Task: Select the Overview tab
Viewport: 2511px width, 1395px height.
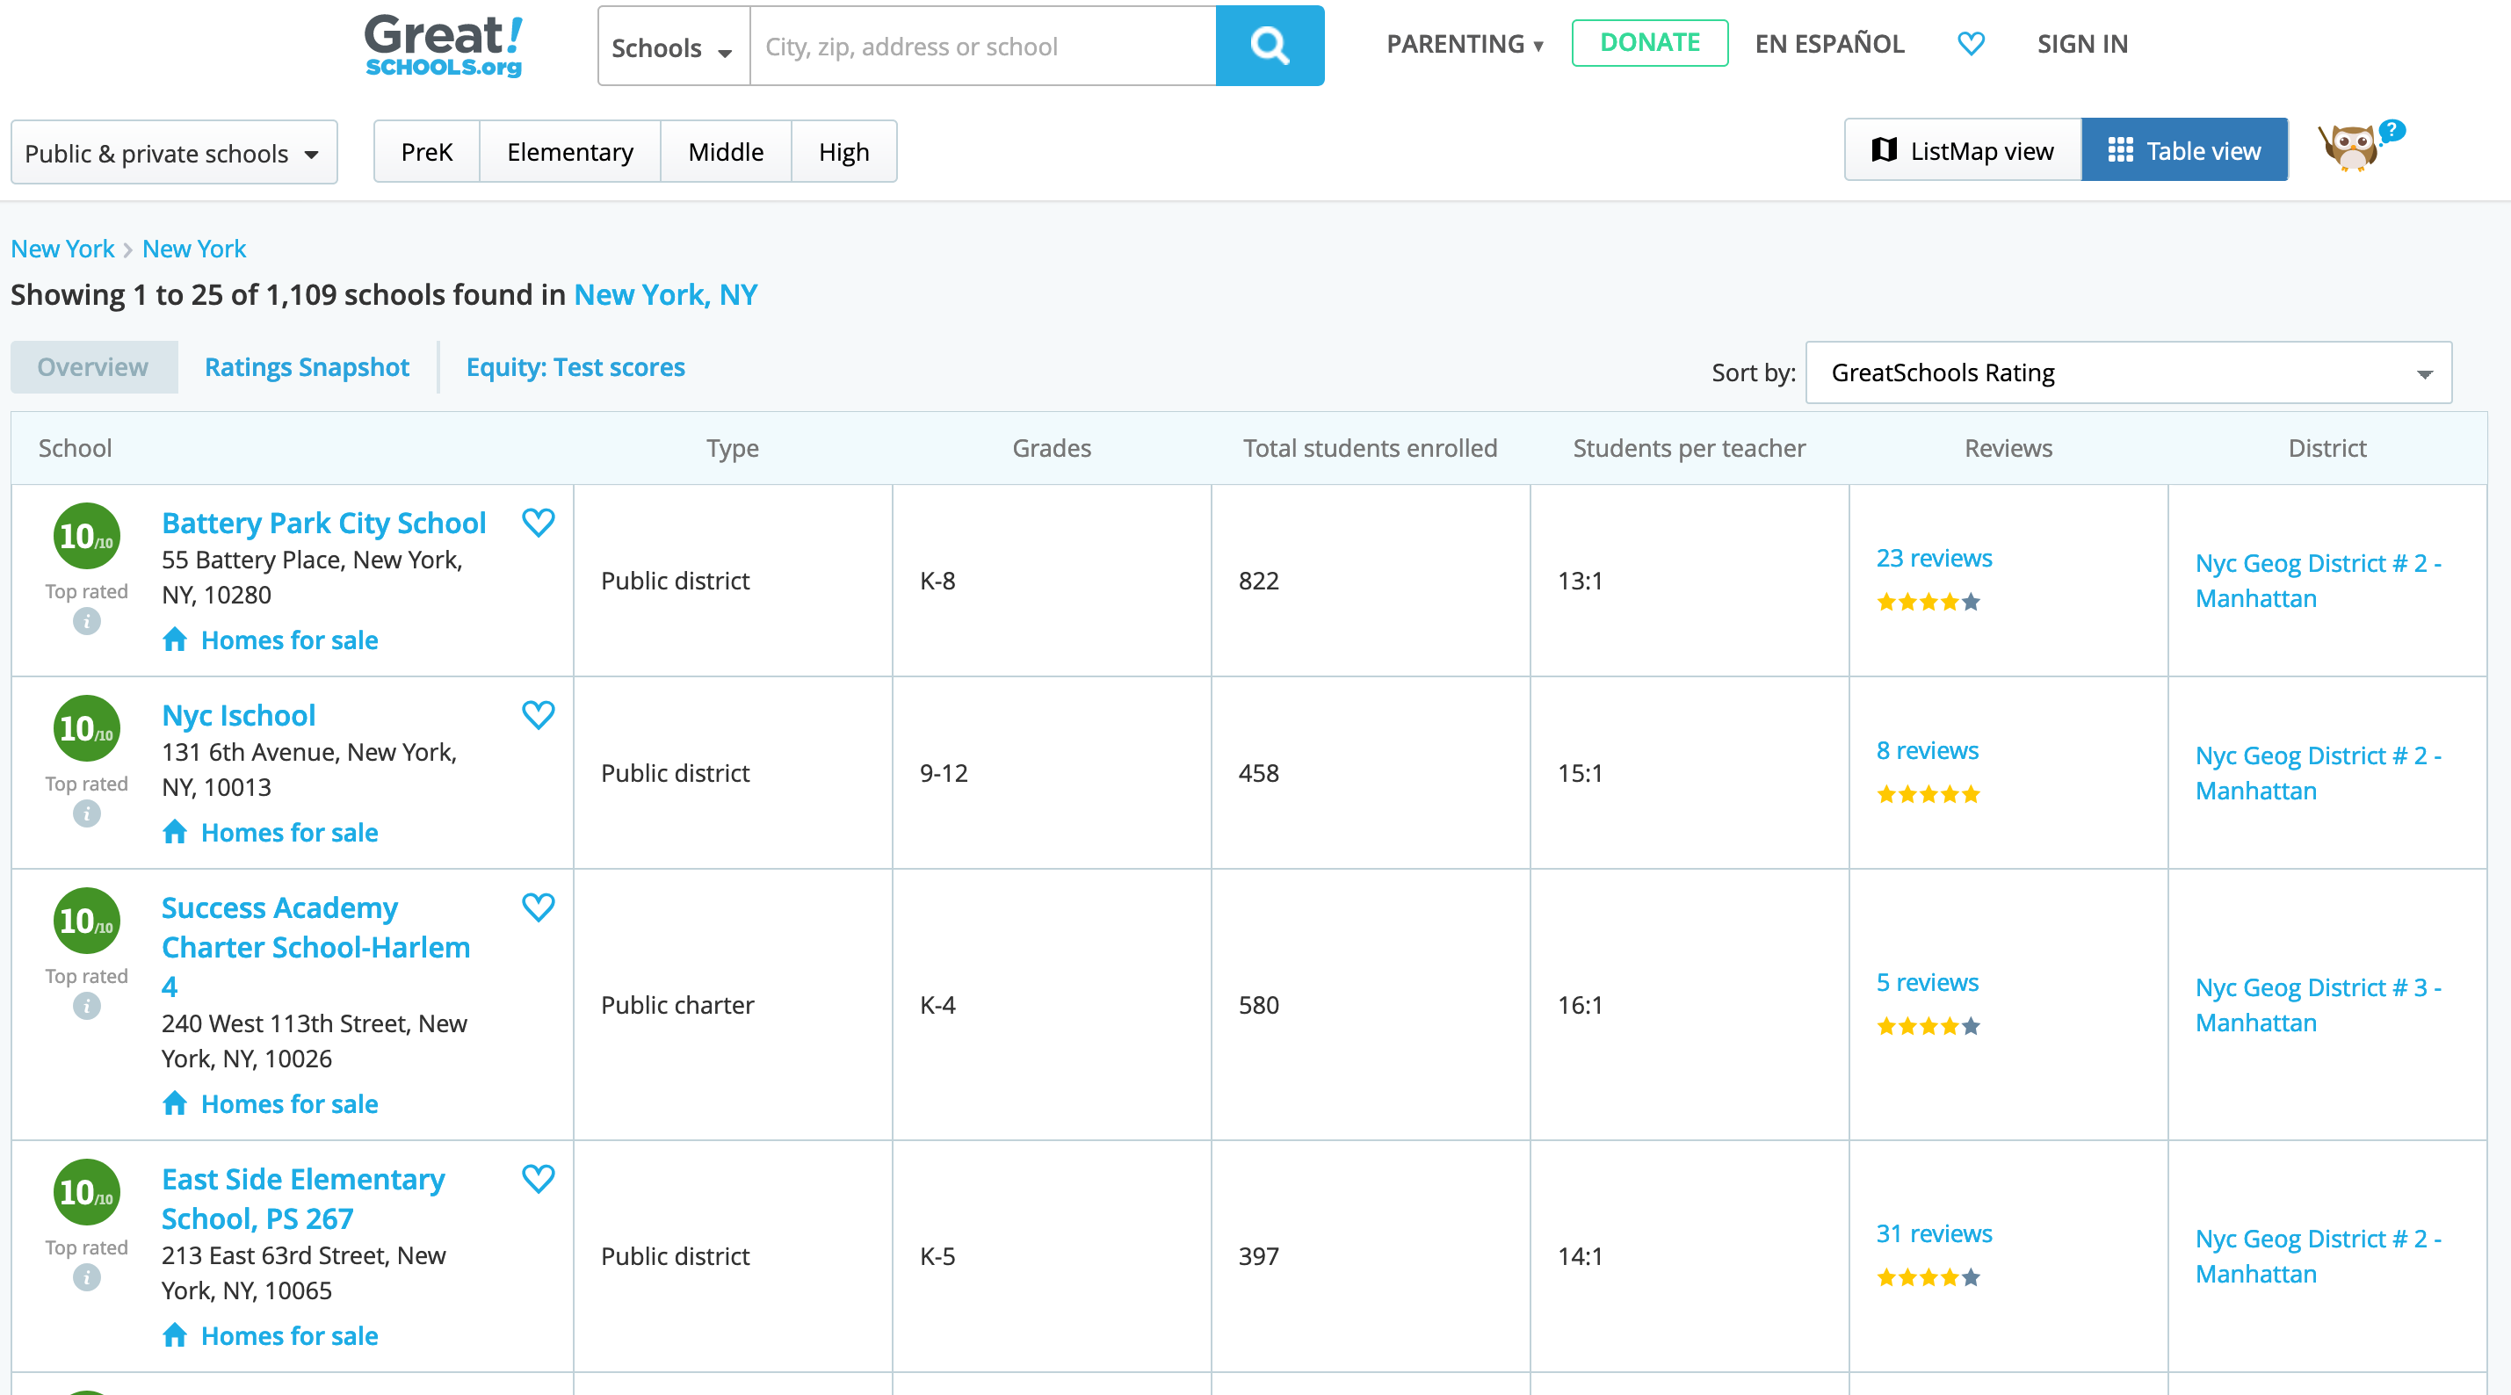Action: [94, 366]
